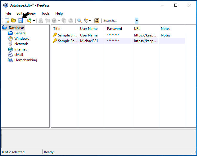Click the Perform Auto-Type toolbar icon
Image resolution: width=197 pixels, height=156 pixels.
[71, 21]
